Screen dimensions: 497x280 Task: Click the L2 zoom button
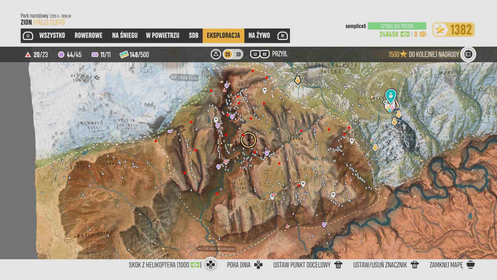(x=255, y=54)
